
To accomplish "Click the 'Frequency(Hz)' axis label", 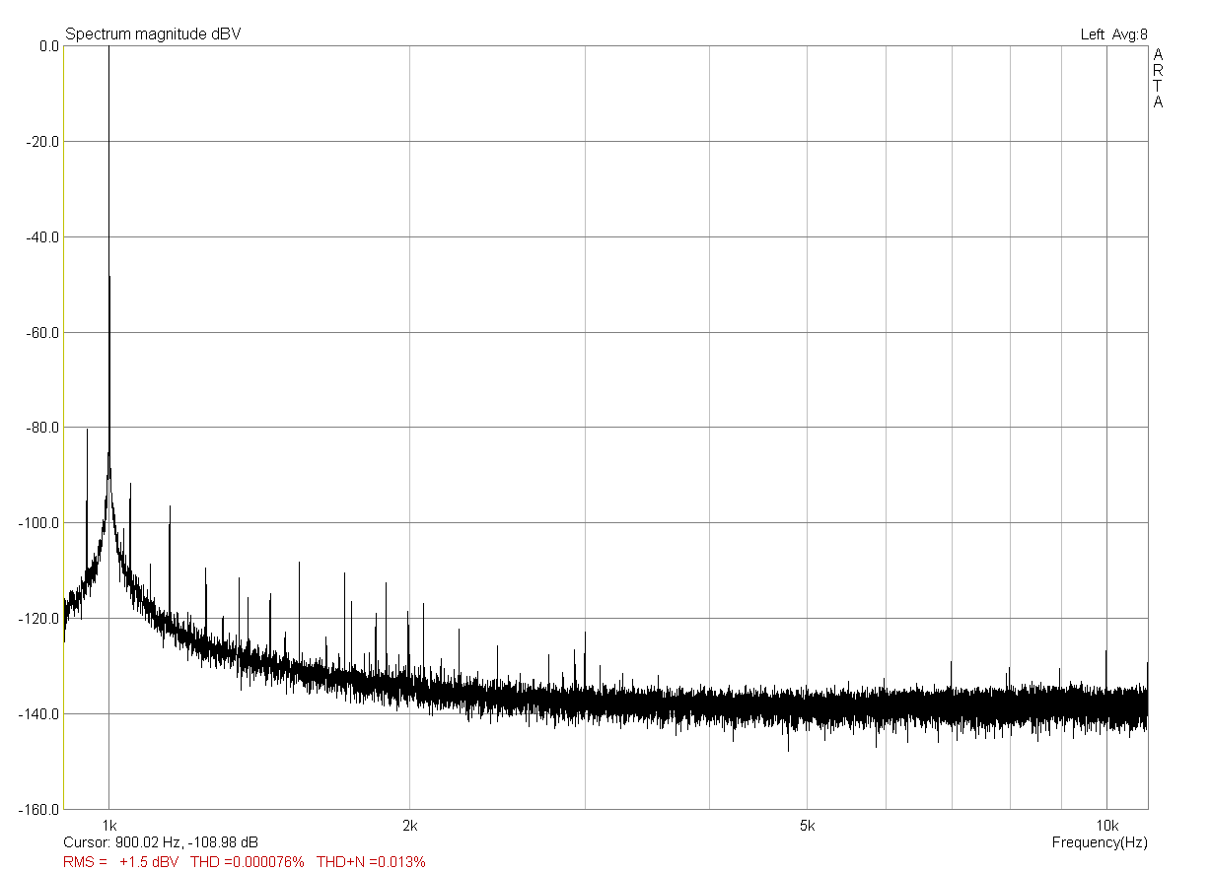I will click(1100, 842).
